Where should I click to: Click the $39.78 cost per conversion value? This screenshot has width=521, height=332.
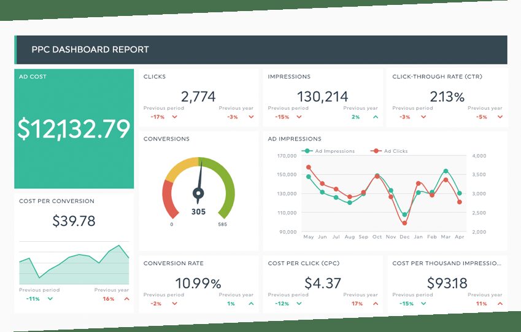point(74,221)
